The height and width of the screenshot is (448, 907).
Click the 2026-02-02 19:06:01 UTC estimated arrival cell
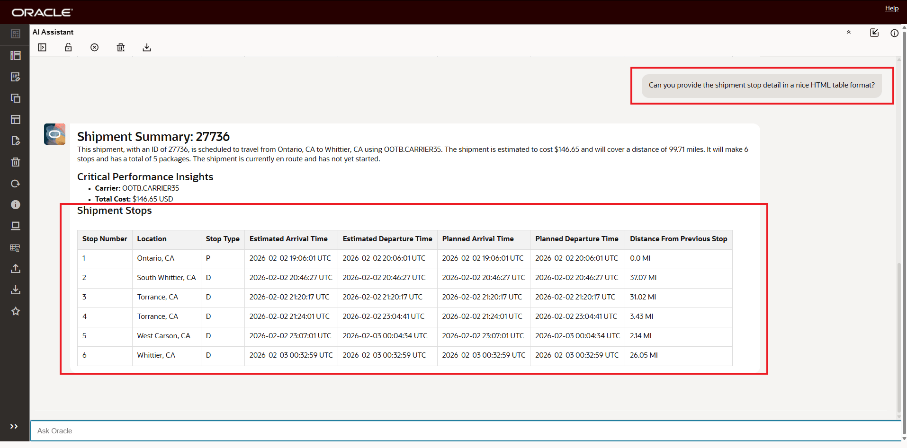[290, 258]
